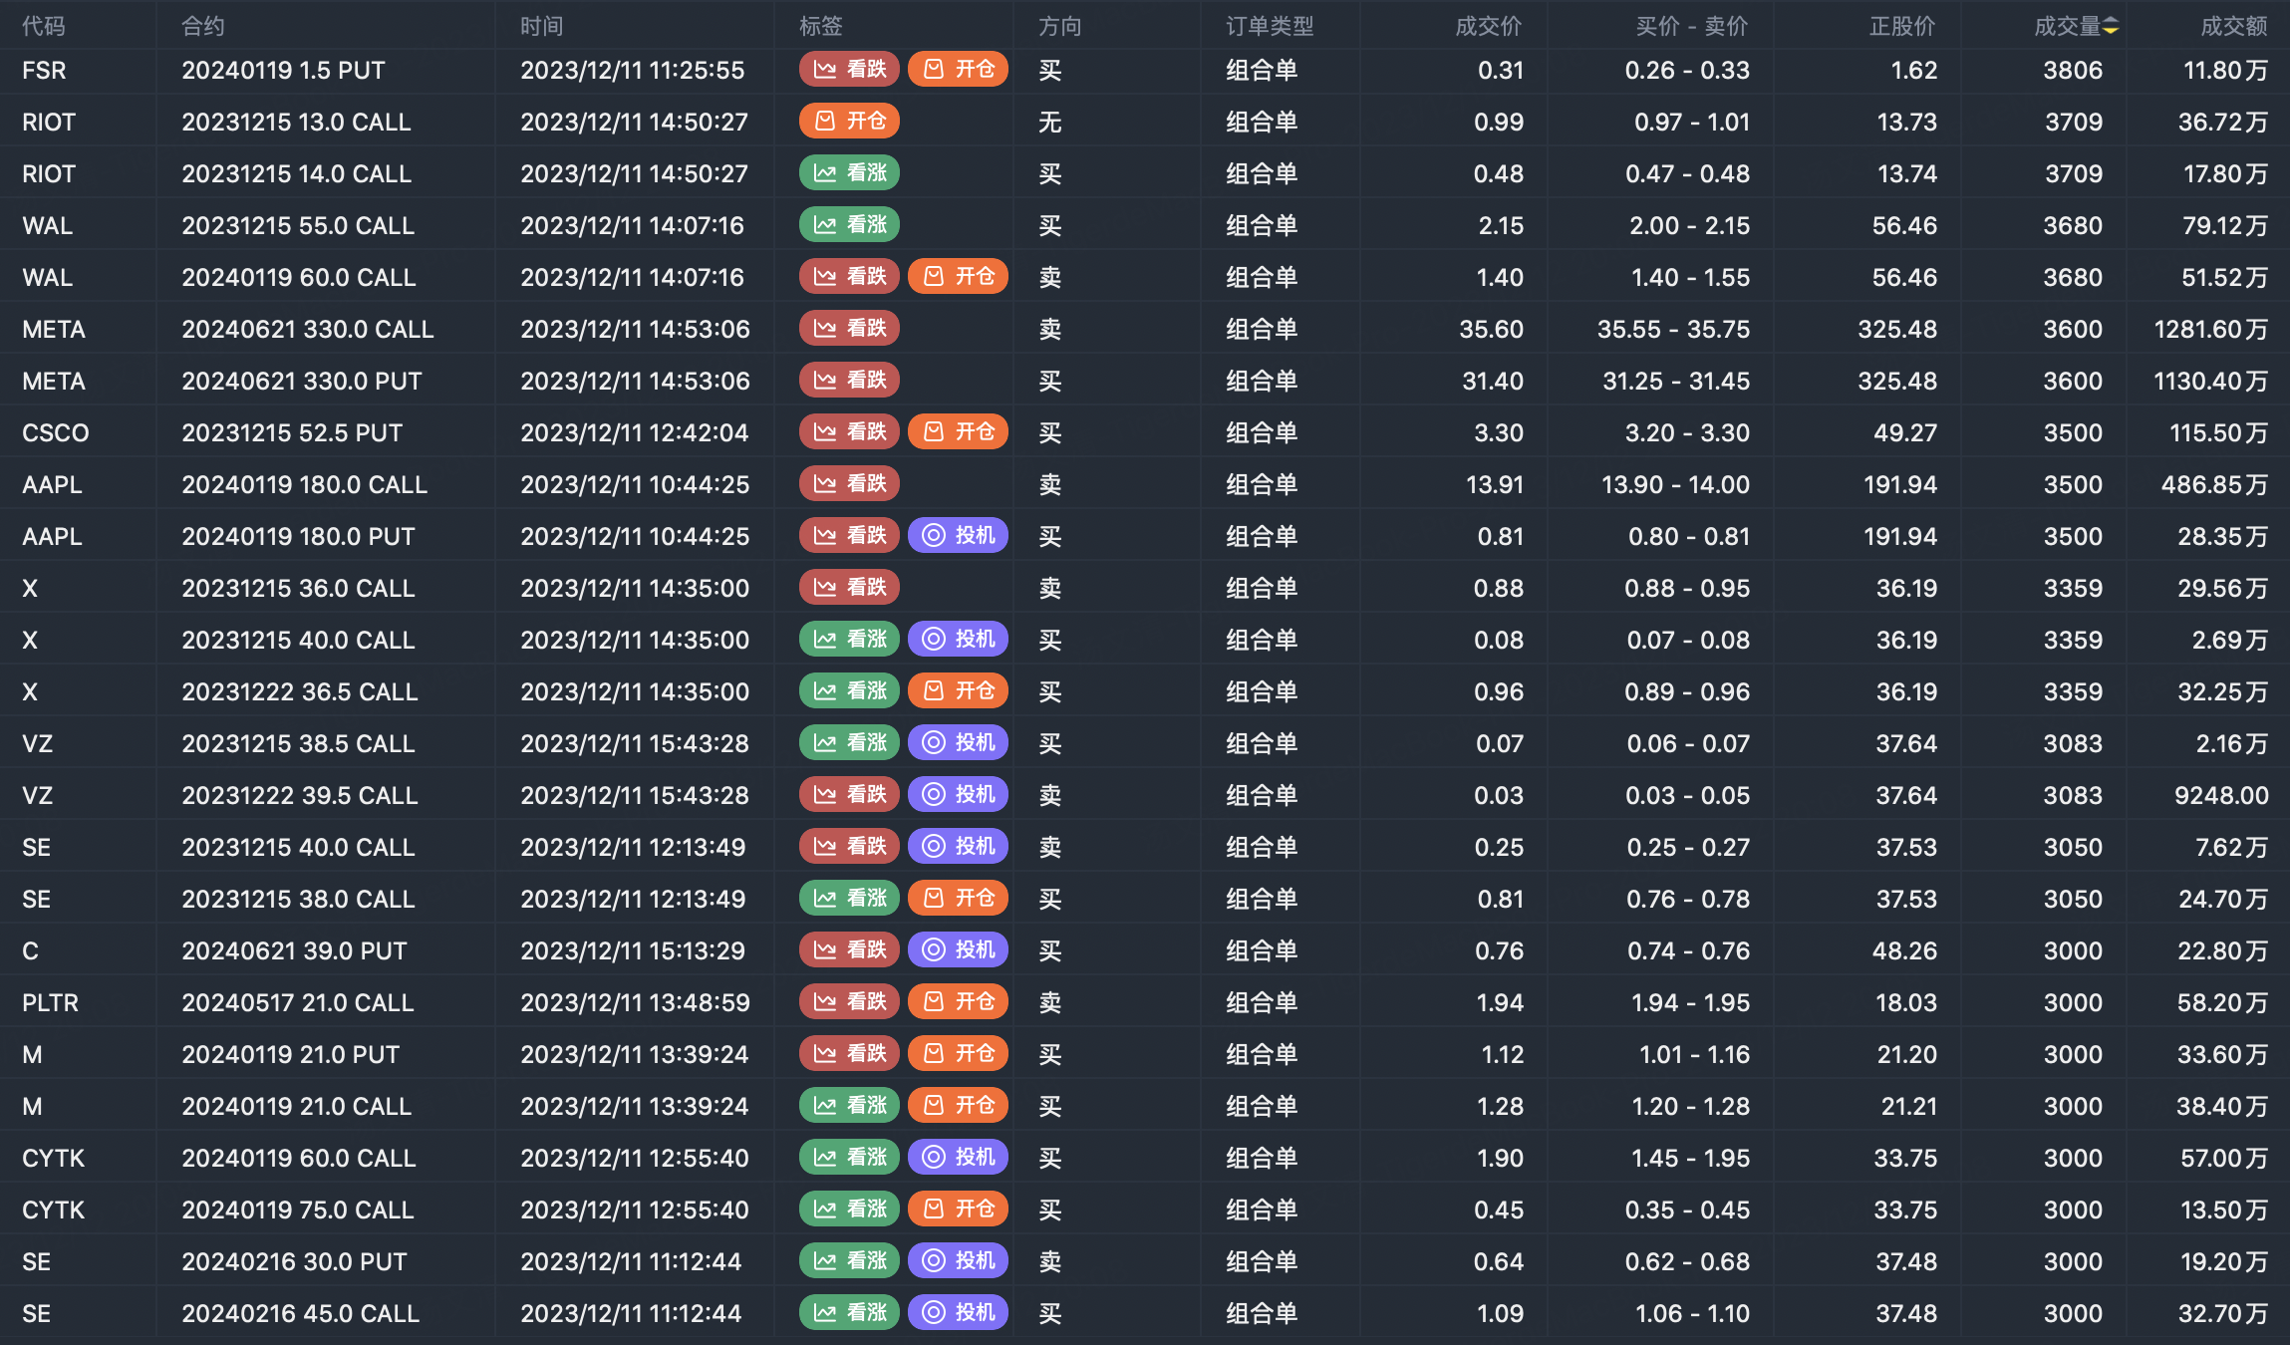
Task: Click 看跌 tag icon on FSR row
Action: tap(824, 70)
